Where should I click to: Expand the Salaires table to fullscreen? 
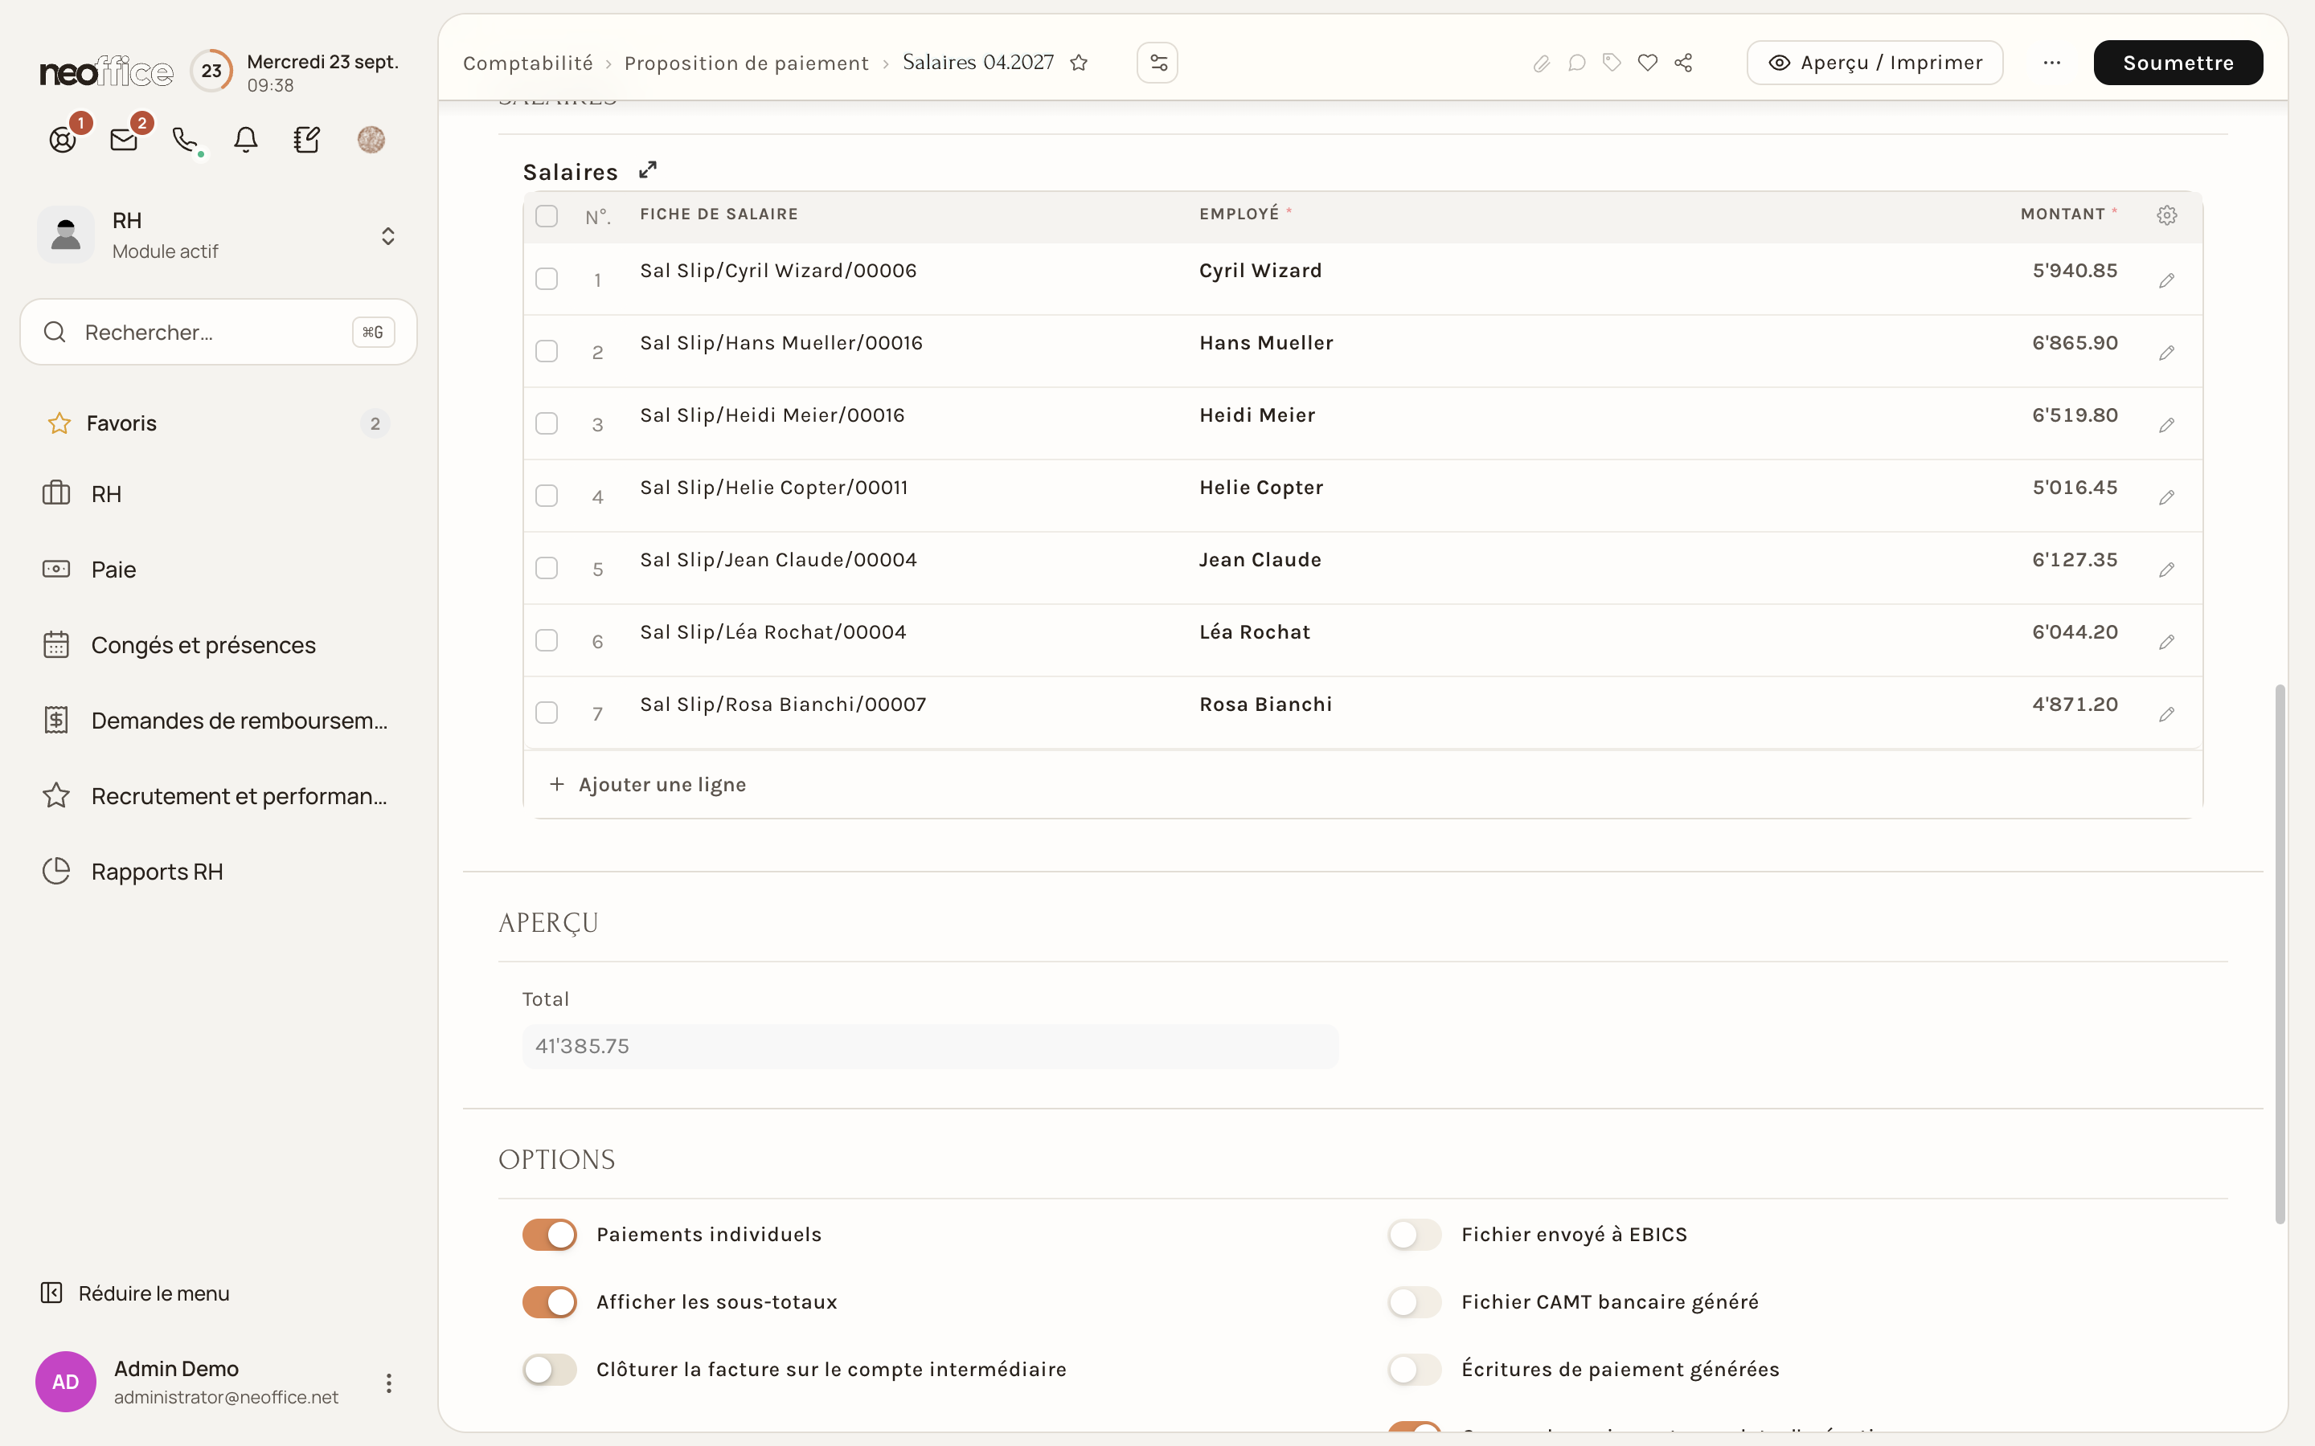coord(648,170)
